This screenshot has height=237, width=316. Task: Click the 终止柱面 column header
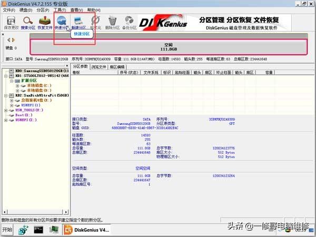(223, 72)
